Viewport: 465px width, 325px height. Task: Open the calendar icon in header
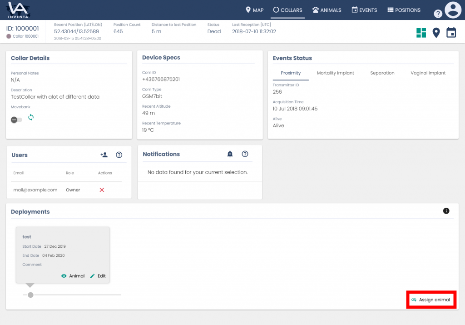point(451,33)
